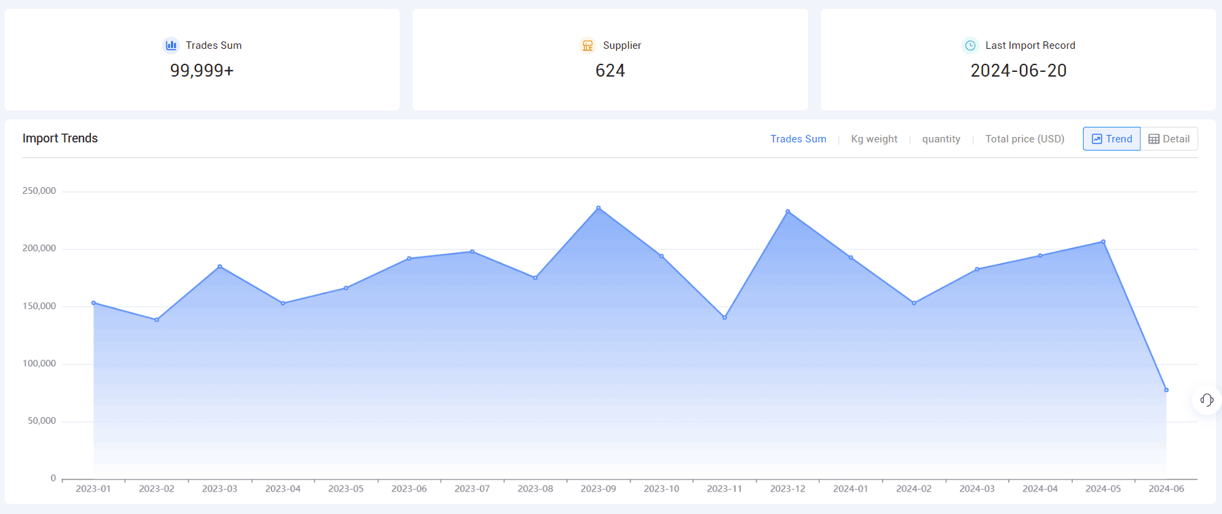Open the customer support headset icon
The width and height of the screenshot is (1222, 514).
[x=1206, y=400]
